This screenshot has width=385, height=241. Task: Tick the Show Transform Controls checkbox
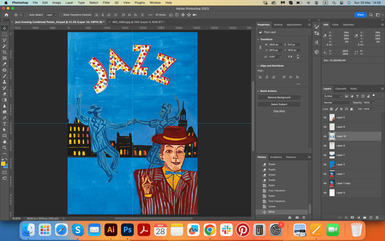point(61,15)
